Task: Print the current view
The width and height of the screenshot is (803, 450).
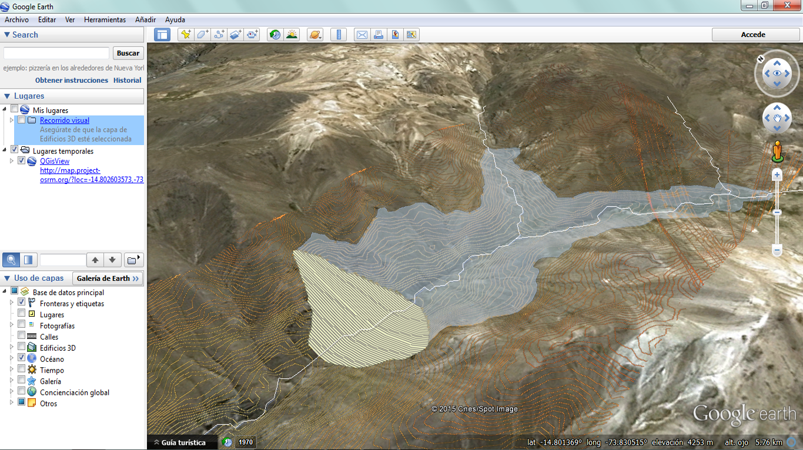Action: (379, 35)
